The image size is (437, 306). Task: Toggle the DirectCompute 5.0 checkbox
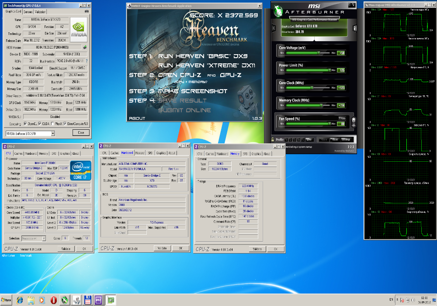[65, 124]
